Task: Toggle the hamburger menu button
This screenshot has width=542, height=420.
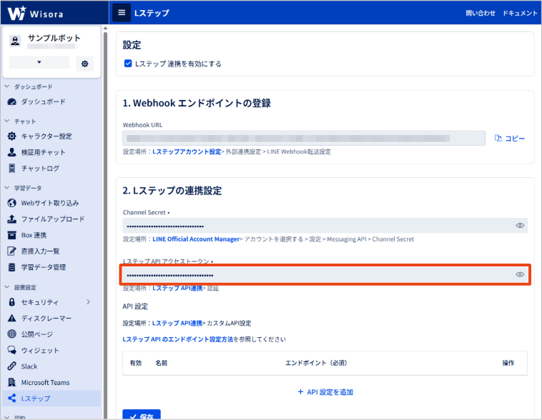Action: (122, 13)
